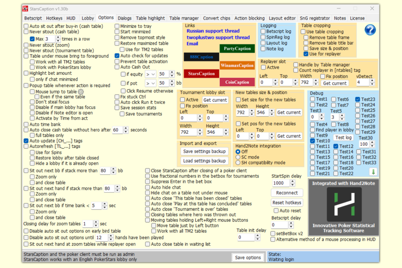Screen dimensions: 402x268
Task: Open the blue question mark help icon
Action: pyautogui.click(x=370, y=30)
